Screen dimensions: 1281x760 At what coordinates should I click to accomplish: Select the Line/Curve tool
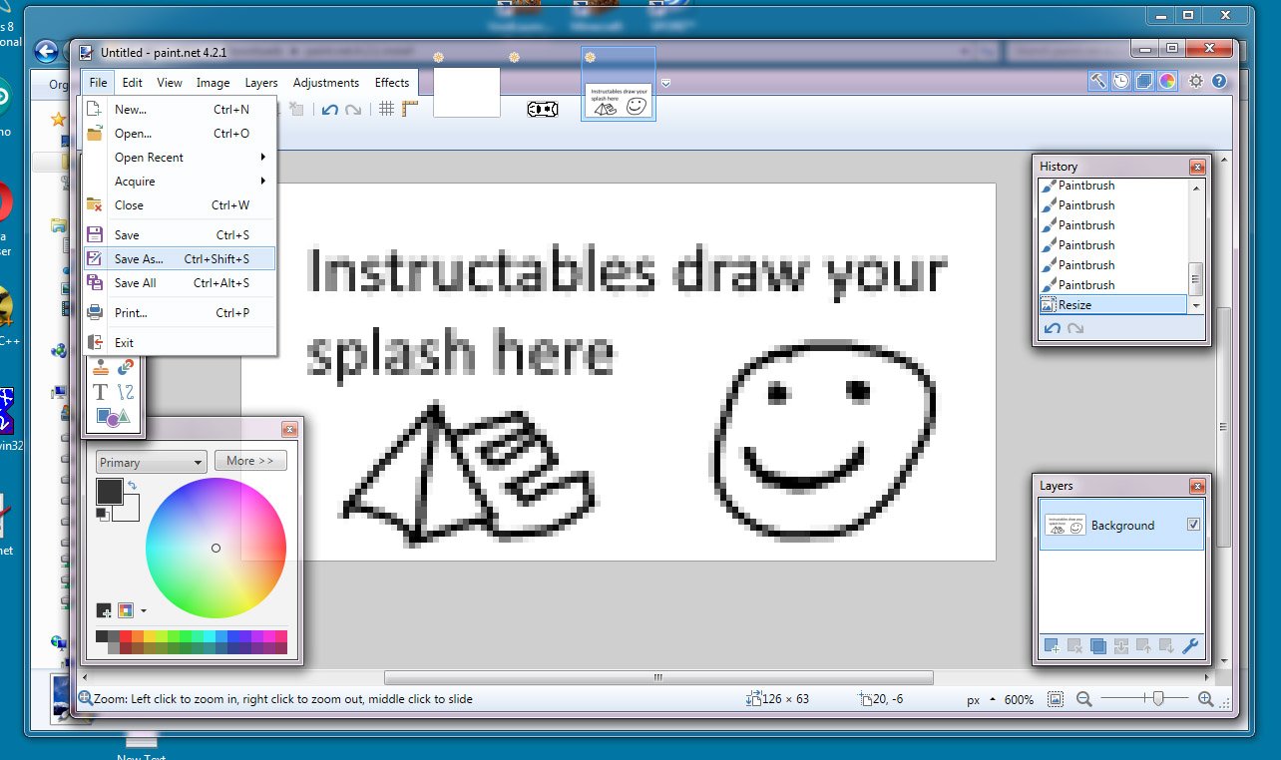pos(125,392)
